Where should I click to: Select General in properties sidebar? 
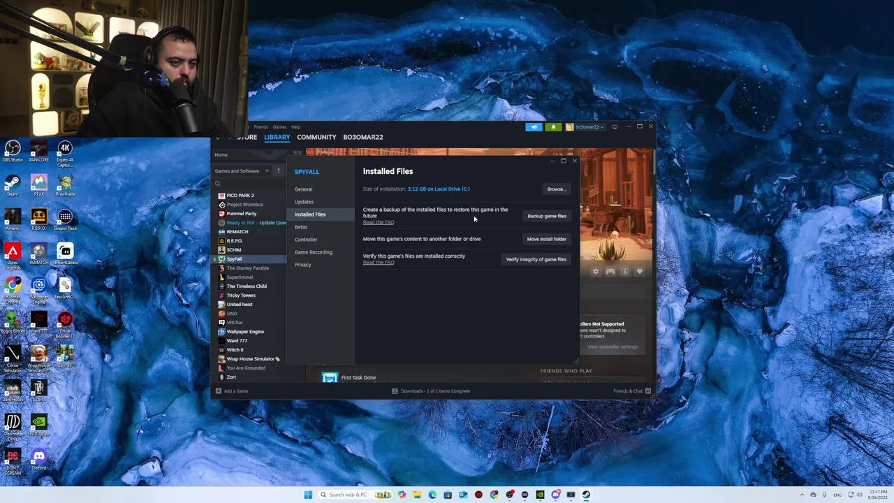321,189
